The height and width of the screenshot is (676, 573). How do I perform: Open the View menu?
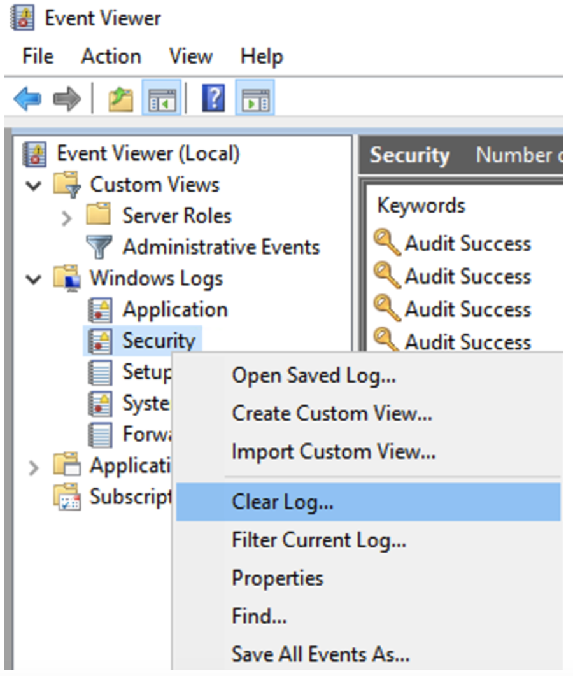pyautogui.click(x=190, y=57)
